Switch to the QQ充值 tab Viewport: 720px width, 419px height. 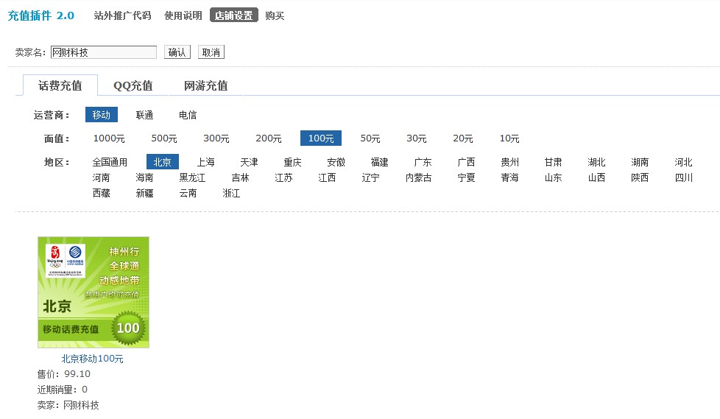click(x=133, y=85)
